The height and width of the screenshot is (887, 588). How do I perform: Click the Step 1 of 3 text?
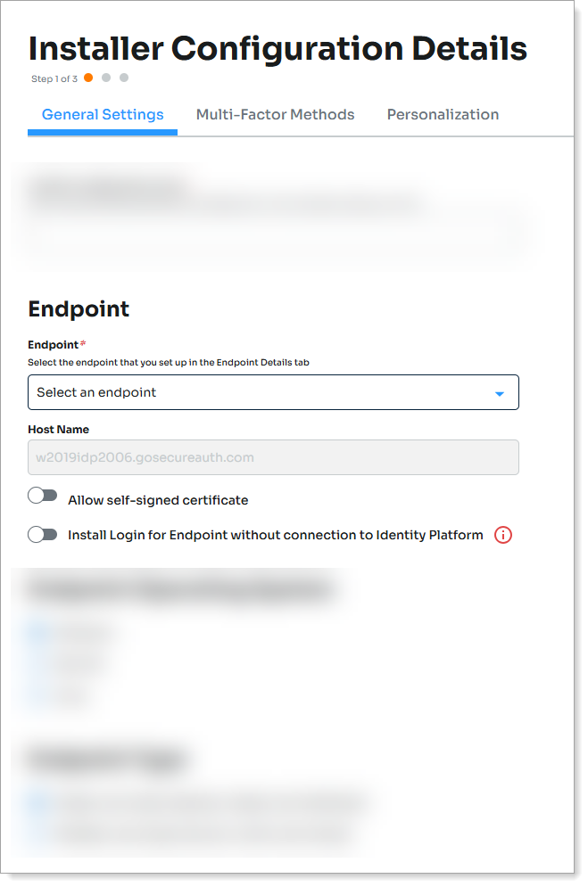click(54, 79)
